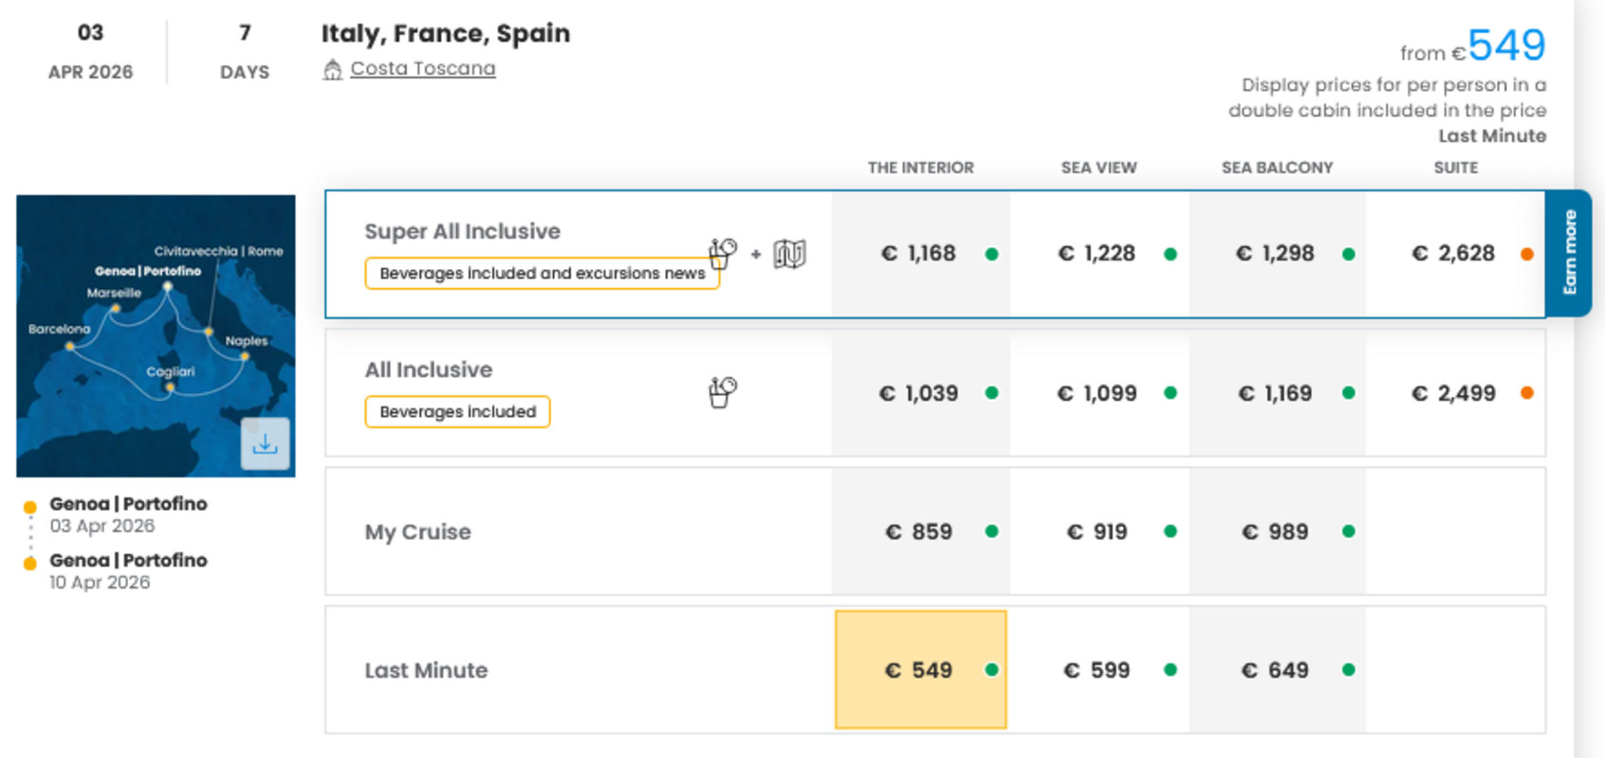This screenshot has height=758, width=1605.
Task: Choose All Inclusive Sea View at €1,099
Action: (x=1097, y=393)
